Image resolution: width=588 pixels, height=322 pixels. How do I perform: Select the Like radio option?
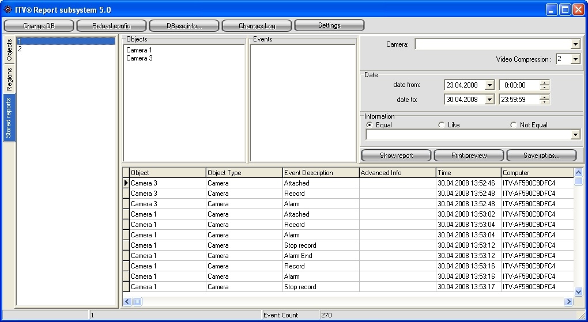442,125
